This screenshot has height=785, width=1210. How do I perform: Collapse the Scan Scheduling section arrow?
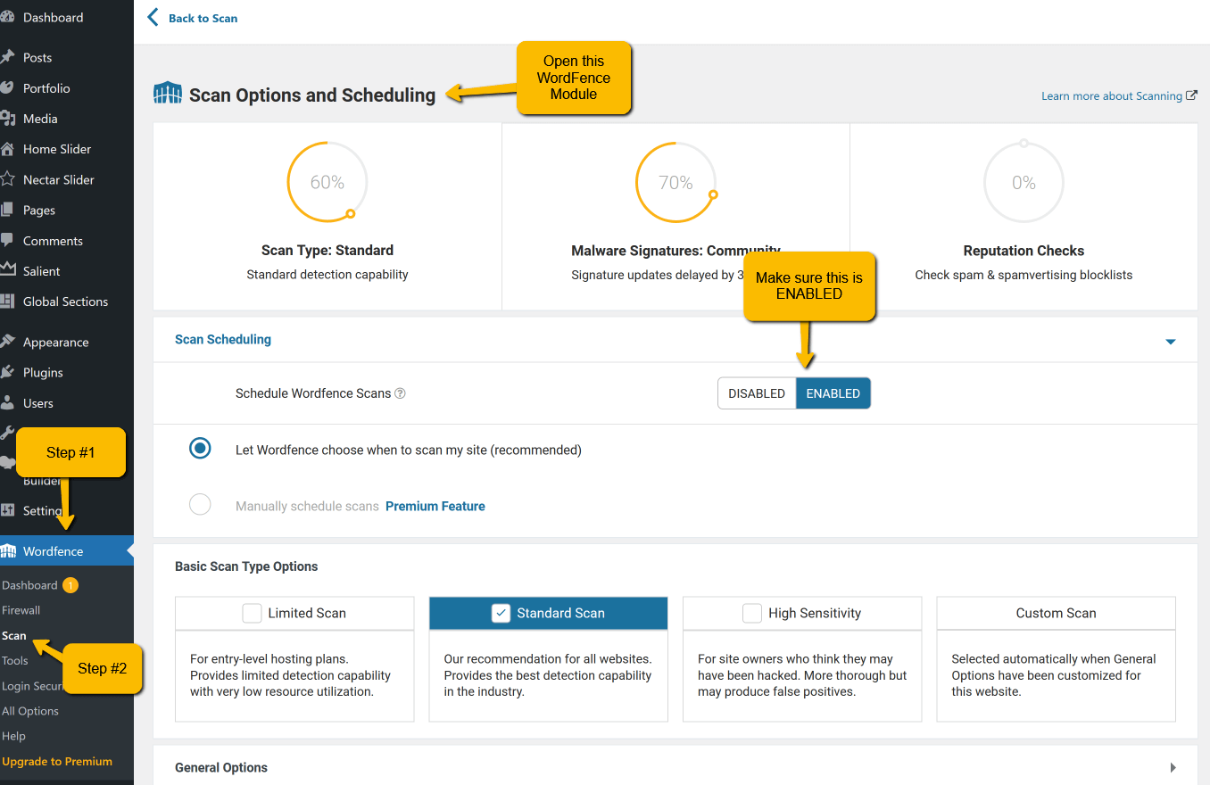[x=1171, y=342]
